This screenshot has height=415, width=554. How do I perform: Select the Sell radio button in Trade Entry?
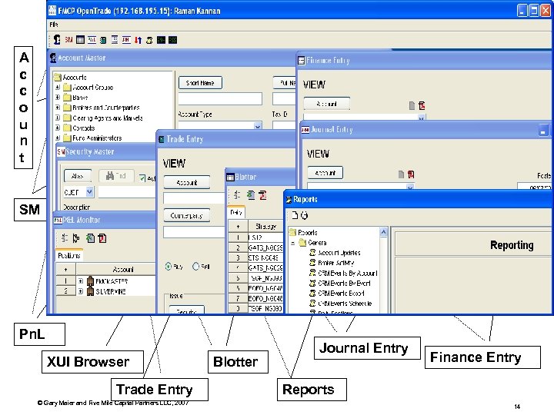[x=195, y=267]
